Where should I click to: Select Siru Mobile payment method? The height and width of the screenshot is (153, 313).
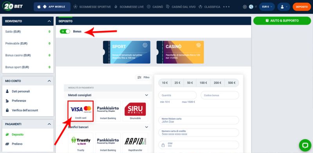tap(135, 111)
